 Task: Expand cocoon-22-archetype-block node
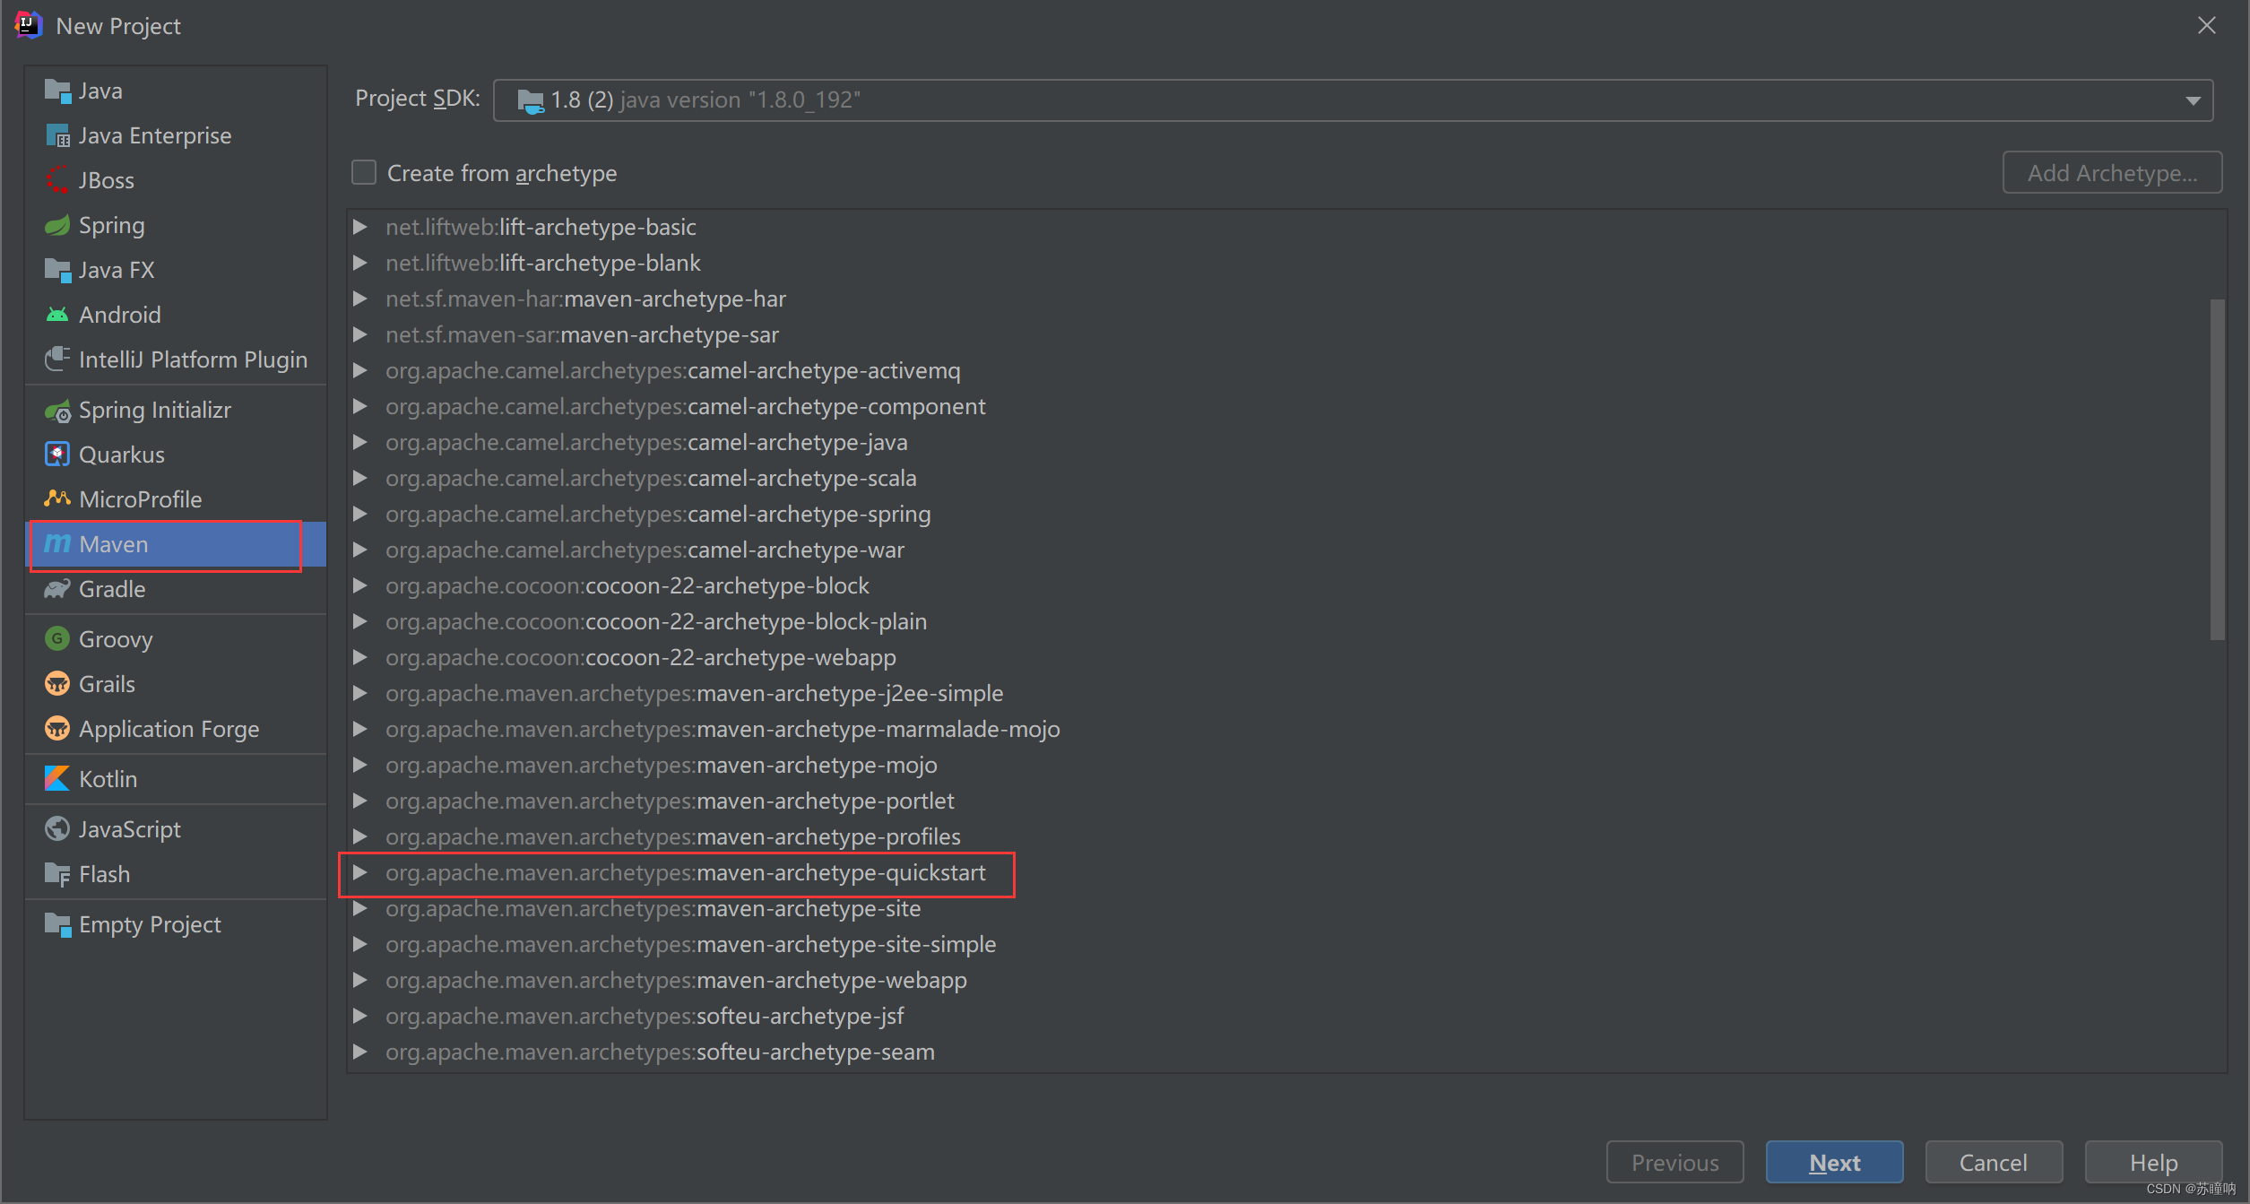point(360,585)
